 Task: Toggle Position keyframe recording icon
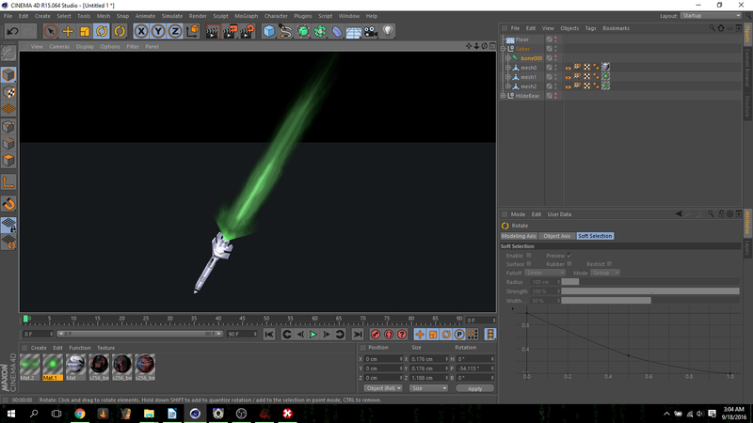(419, 335)
